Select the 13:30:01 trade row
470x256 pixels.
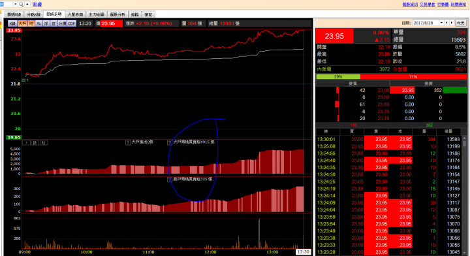tap(389, 139)
